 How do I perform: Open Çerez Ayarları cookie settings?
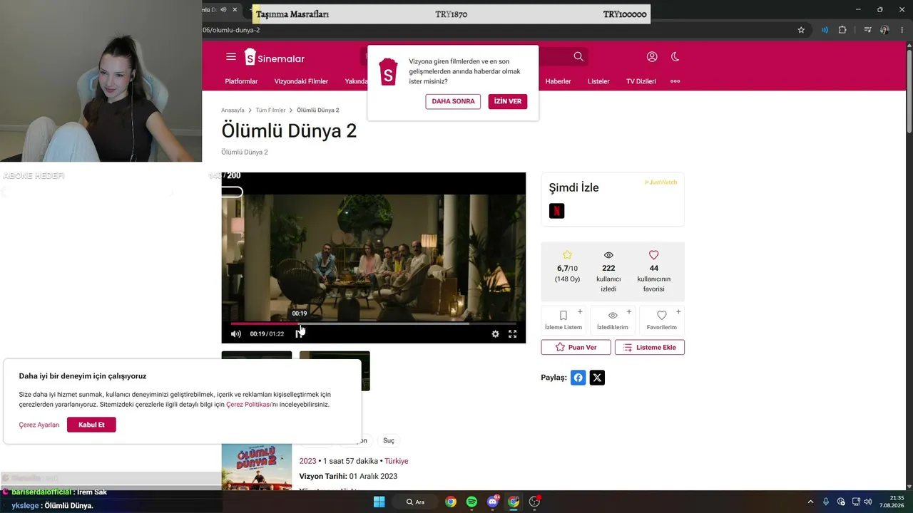click(x=39, y=425)
